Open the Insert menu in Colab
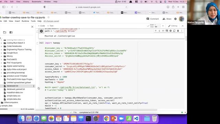 tap(18, 21)
